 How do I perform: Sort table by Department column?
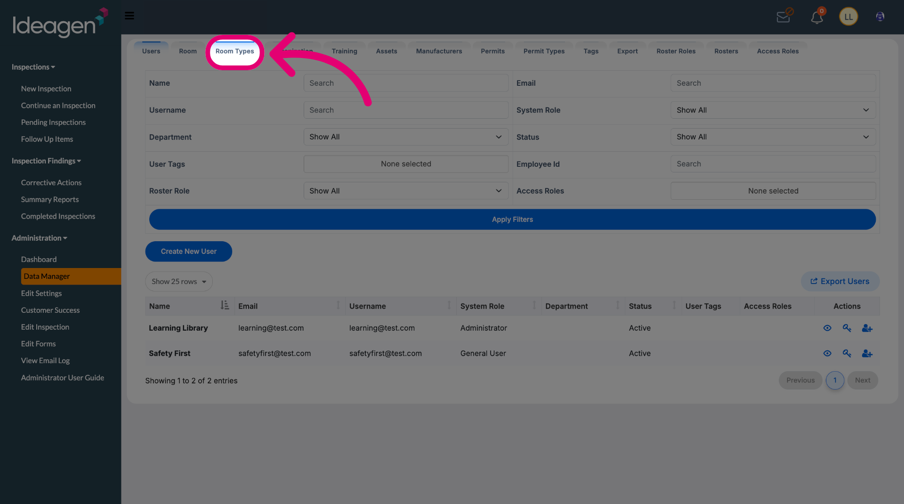click(x=582, y=306)
